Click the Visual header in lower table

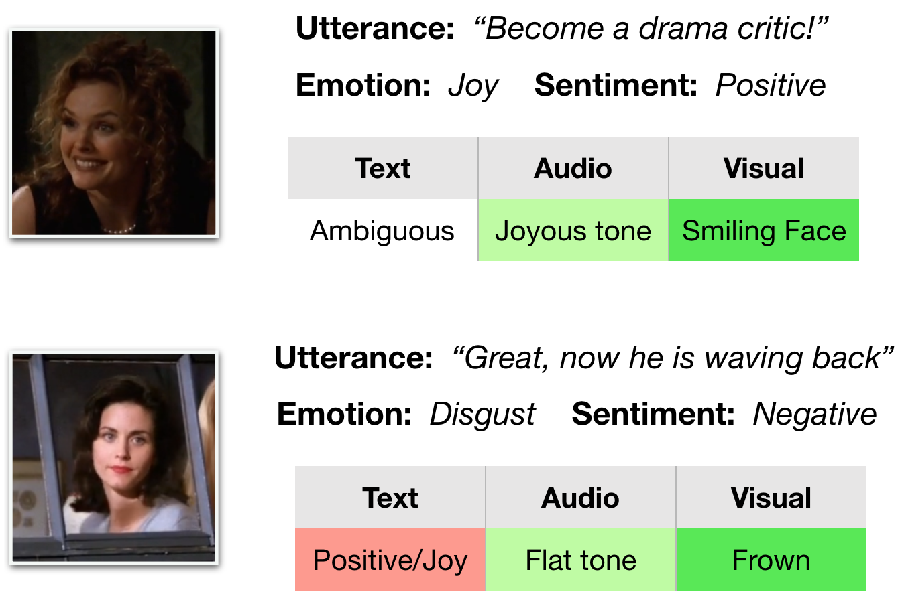coord(771,498)
